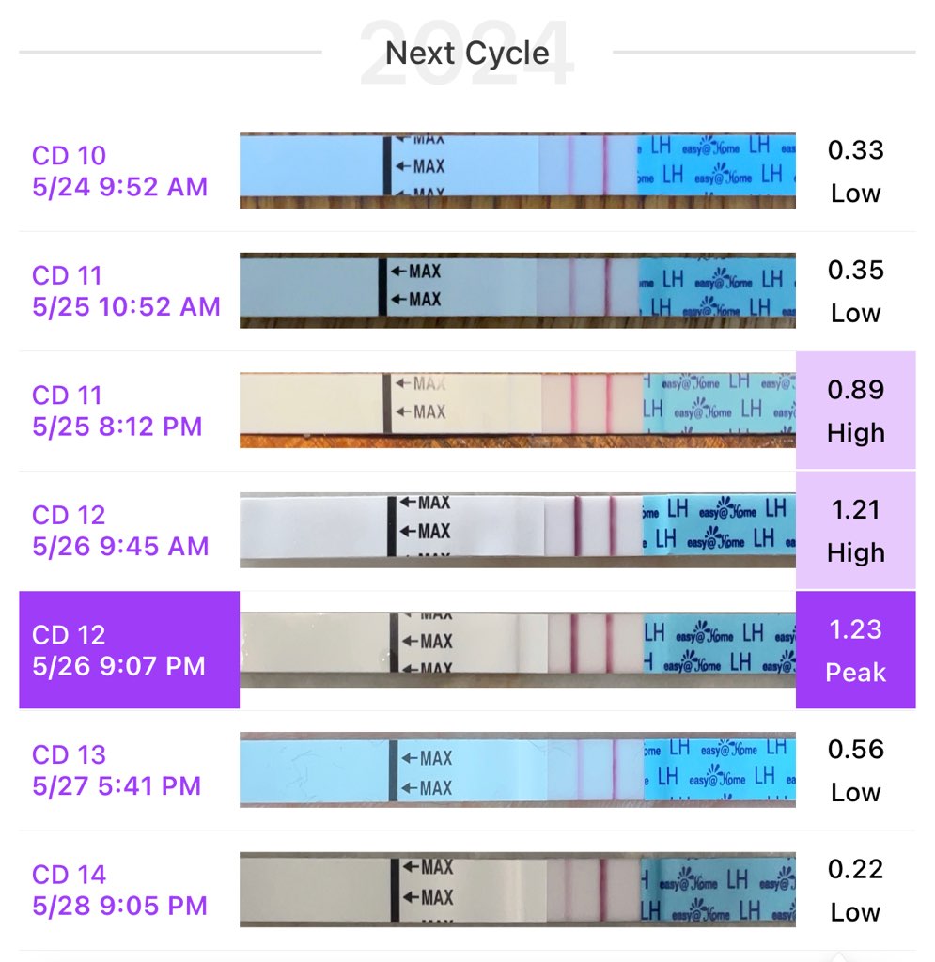
Task: Select the CD 11 10:52 AM date label
Action: pos(126,291)
